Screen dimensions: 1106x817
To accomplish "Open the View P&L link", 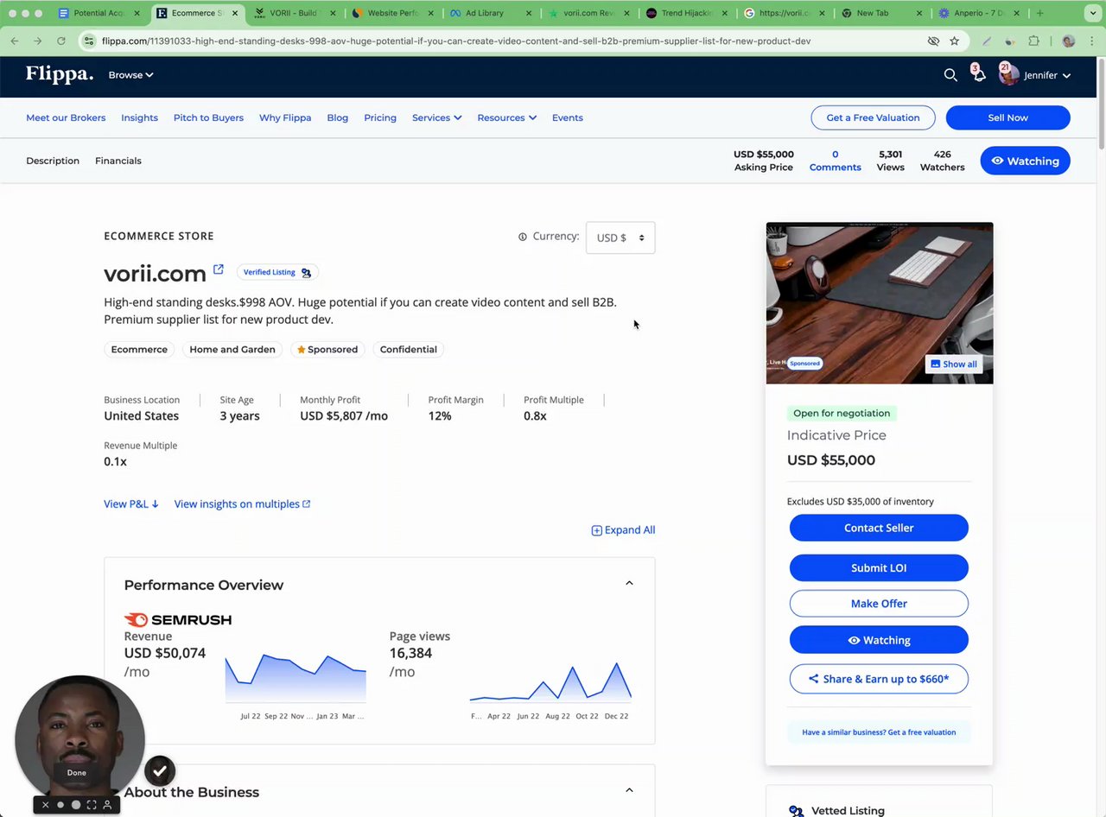I will [x=131, y=503].
